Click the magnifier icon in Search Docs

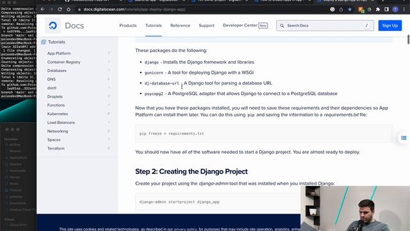point(282,26)
